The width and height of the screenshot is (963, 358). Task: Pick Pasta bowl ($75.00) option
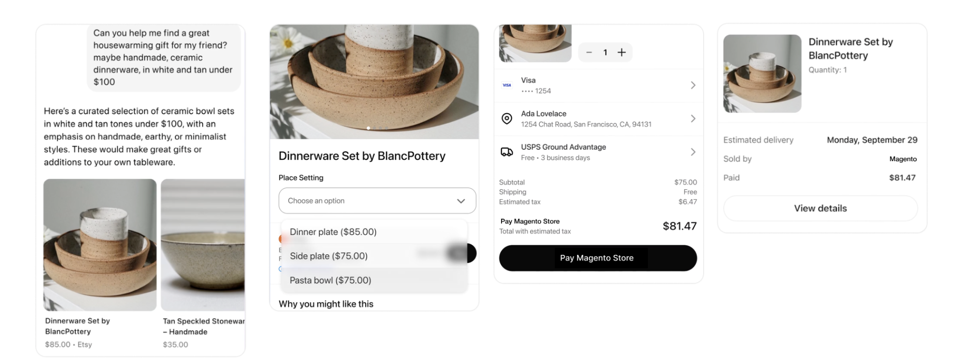[331, 280]
